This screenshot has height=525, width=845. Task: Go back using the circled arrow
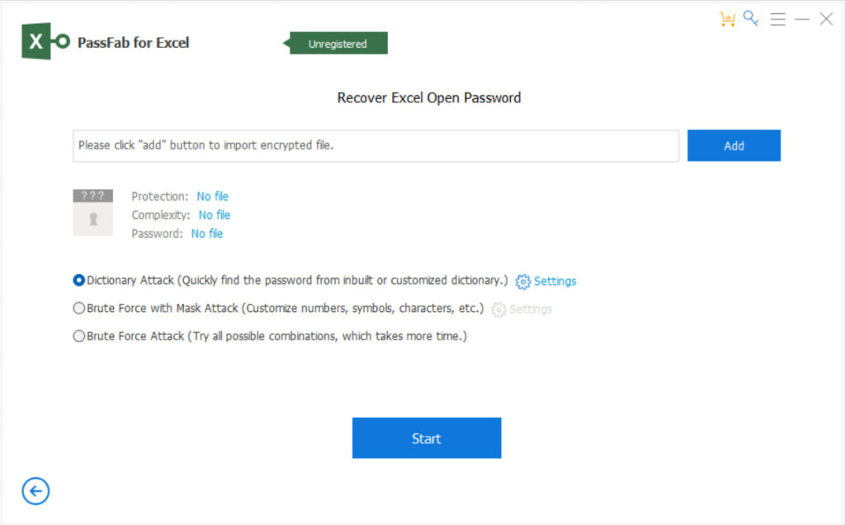(35, 491)
